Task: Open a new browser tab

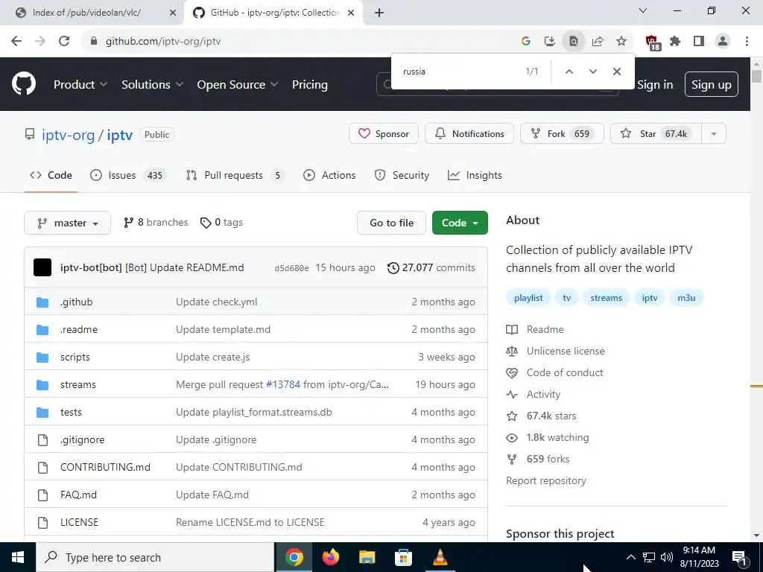Action: [379, 13]
